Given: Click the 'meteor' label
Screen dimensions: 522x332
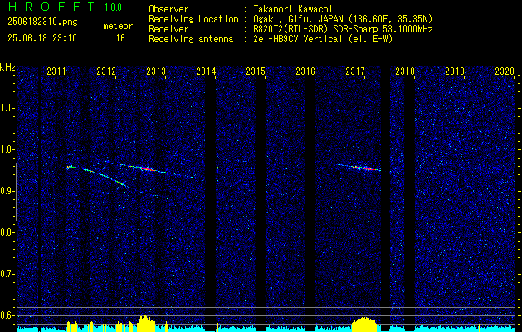Looking at the screenshot, I should pos(118,26).
